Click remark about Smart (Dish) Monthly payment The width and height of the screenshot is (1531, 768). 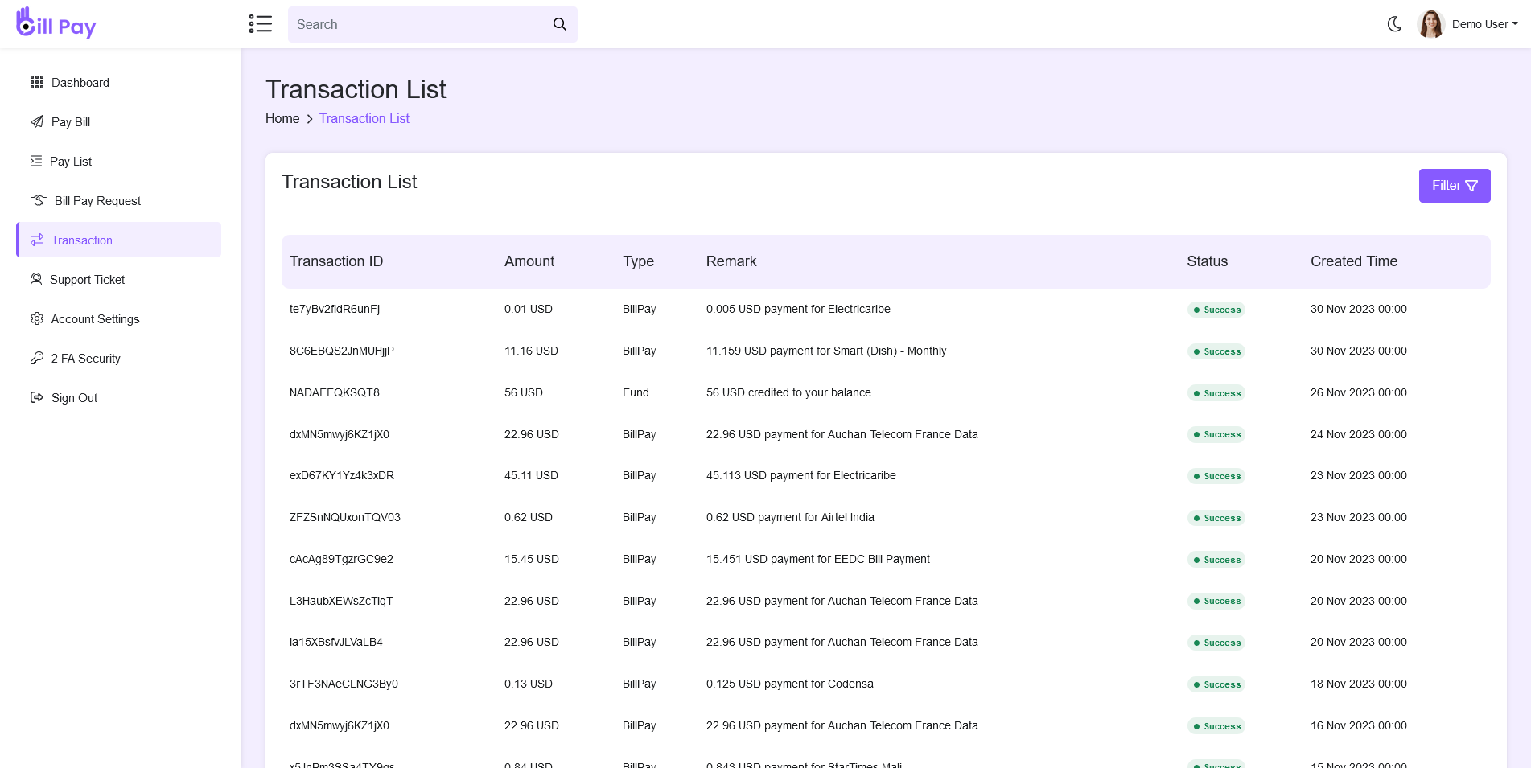click(826, 351)
